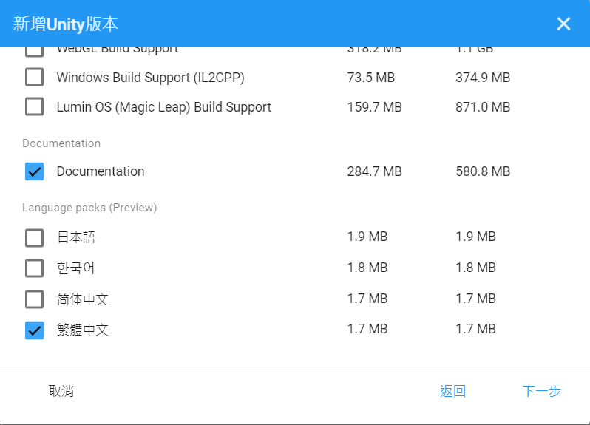Click the 日本語 label text
The image size is (590, 425).
point(76,237)
